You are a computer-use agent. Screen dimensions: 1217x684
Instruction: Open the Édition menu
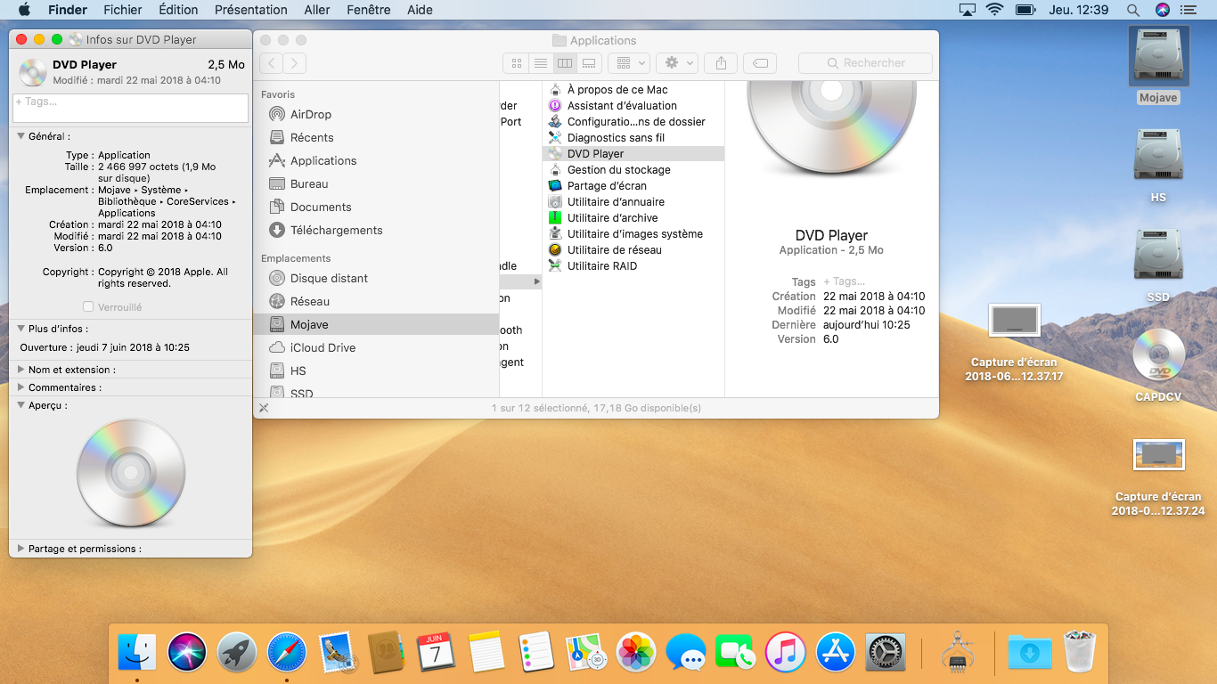pos(178,10)
